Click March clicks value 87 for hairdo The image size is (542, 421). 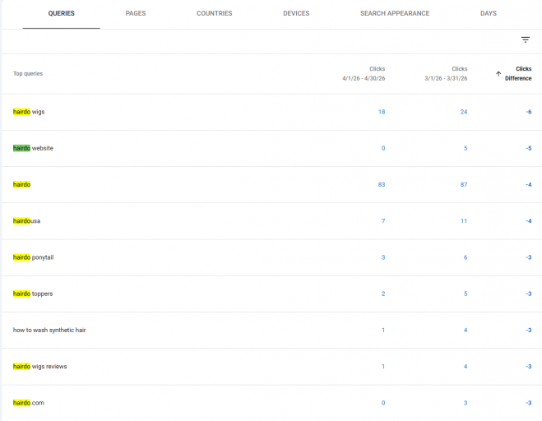(x=464, y=184)
